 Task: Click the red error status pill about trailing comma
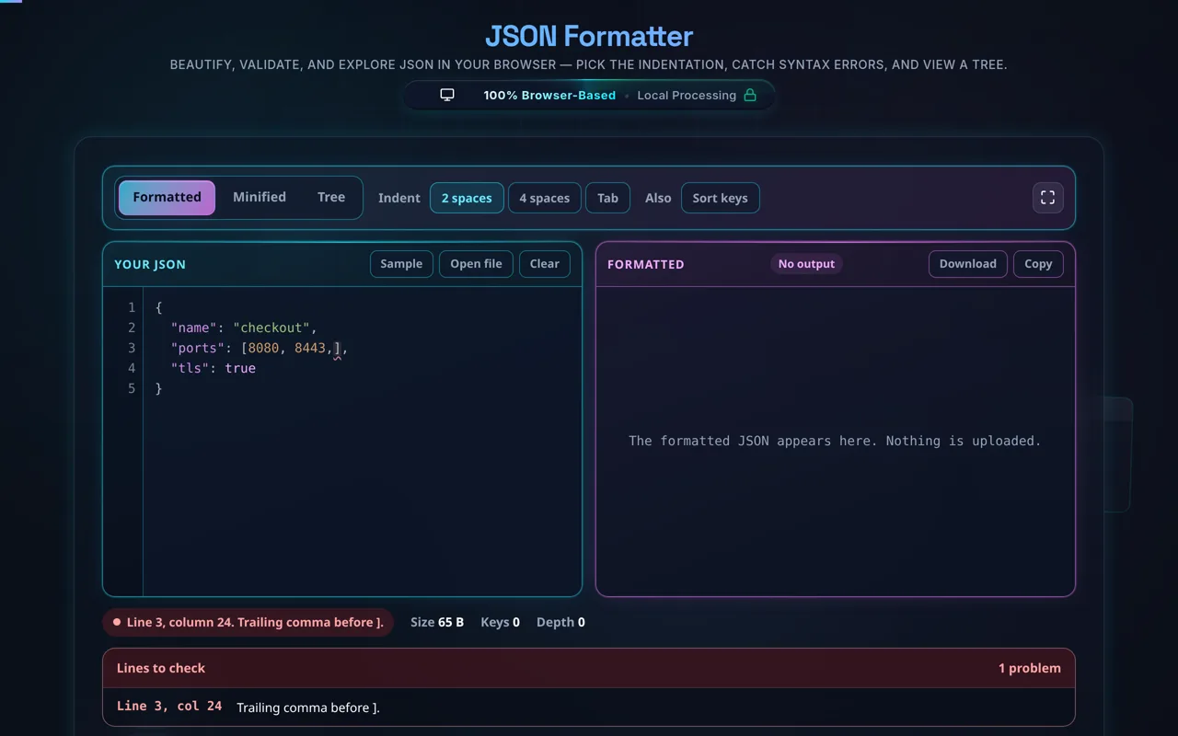tap(248, 623)
